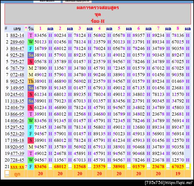Open the 925-28 number link

pyautogui.click(x=17, y=55)
